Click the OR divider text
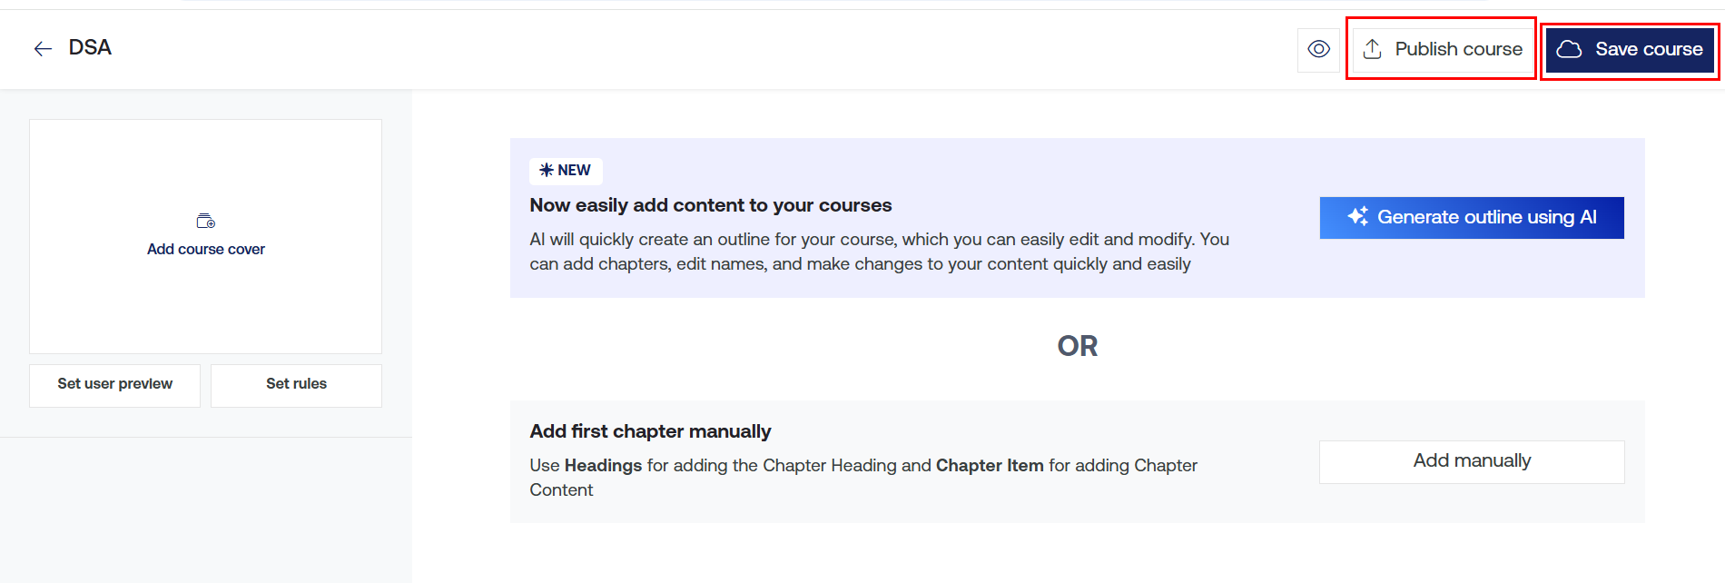The width and height of the screenshot is (1725, 583). pos(1077,346)
